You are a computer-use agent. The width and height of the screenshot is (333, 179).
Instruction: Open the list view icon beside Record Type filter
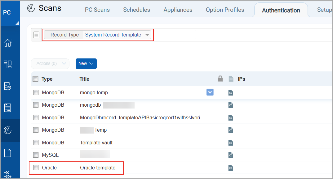[x=36, y=35]
